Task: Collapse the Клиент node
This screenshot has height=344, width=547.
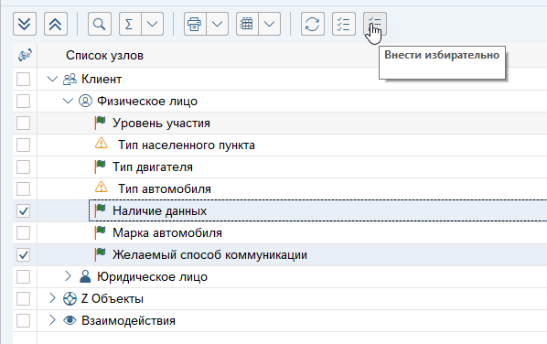Action: [52, 80]
